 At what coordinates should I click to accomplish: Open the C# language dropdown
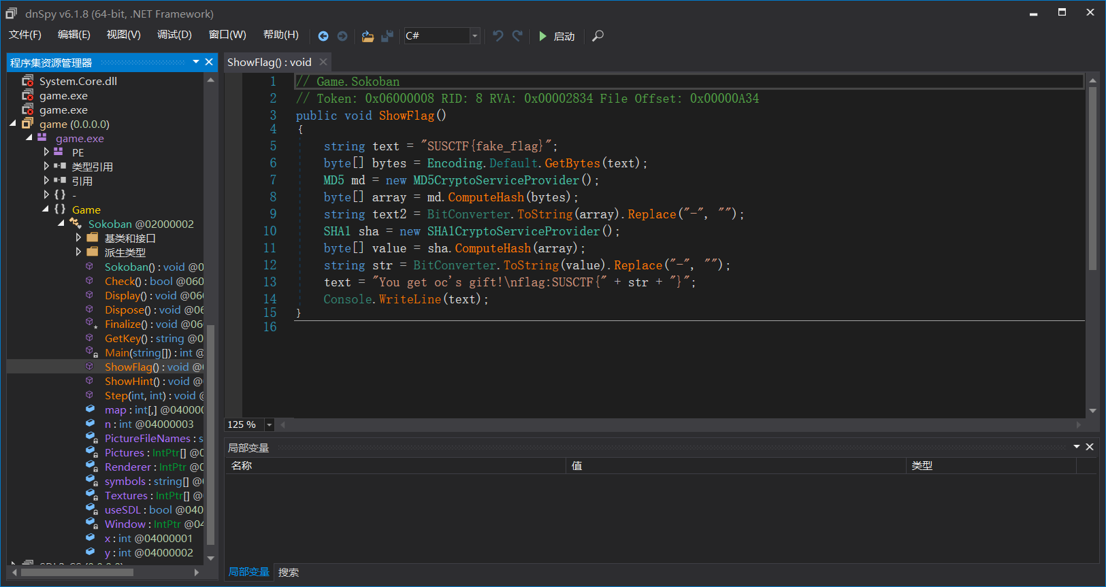[474, 36]
